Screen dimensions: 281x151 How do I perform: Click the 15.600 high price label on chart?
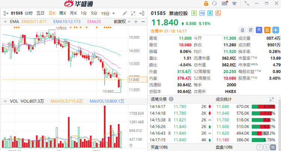pos(61,28)
